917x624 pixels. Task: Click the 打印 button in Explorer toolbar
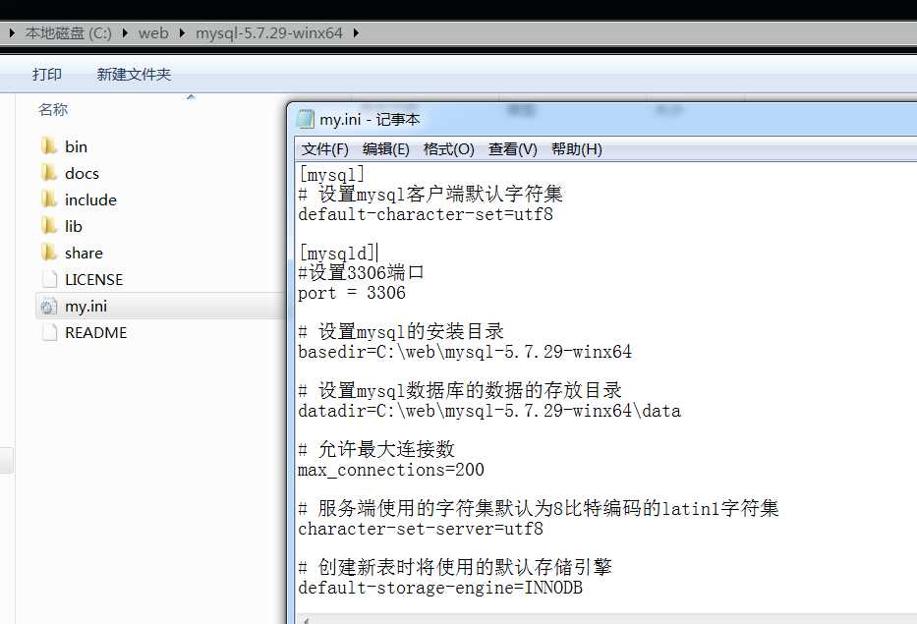(x=47, y=75)
